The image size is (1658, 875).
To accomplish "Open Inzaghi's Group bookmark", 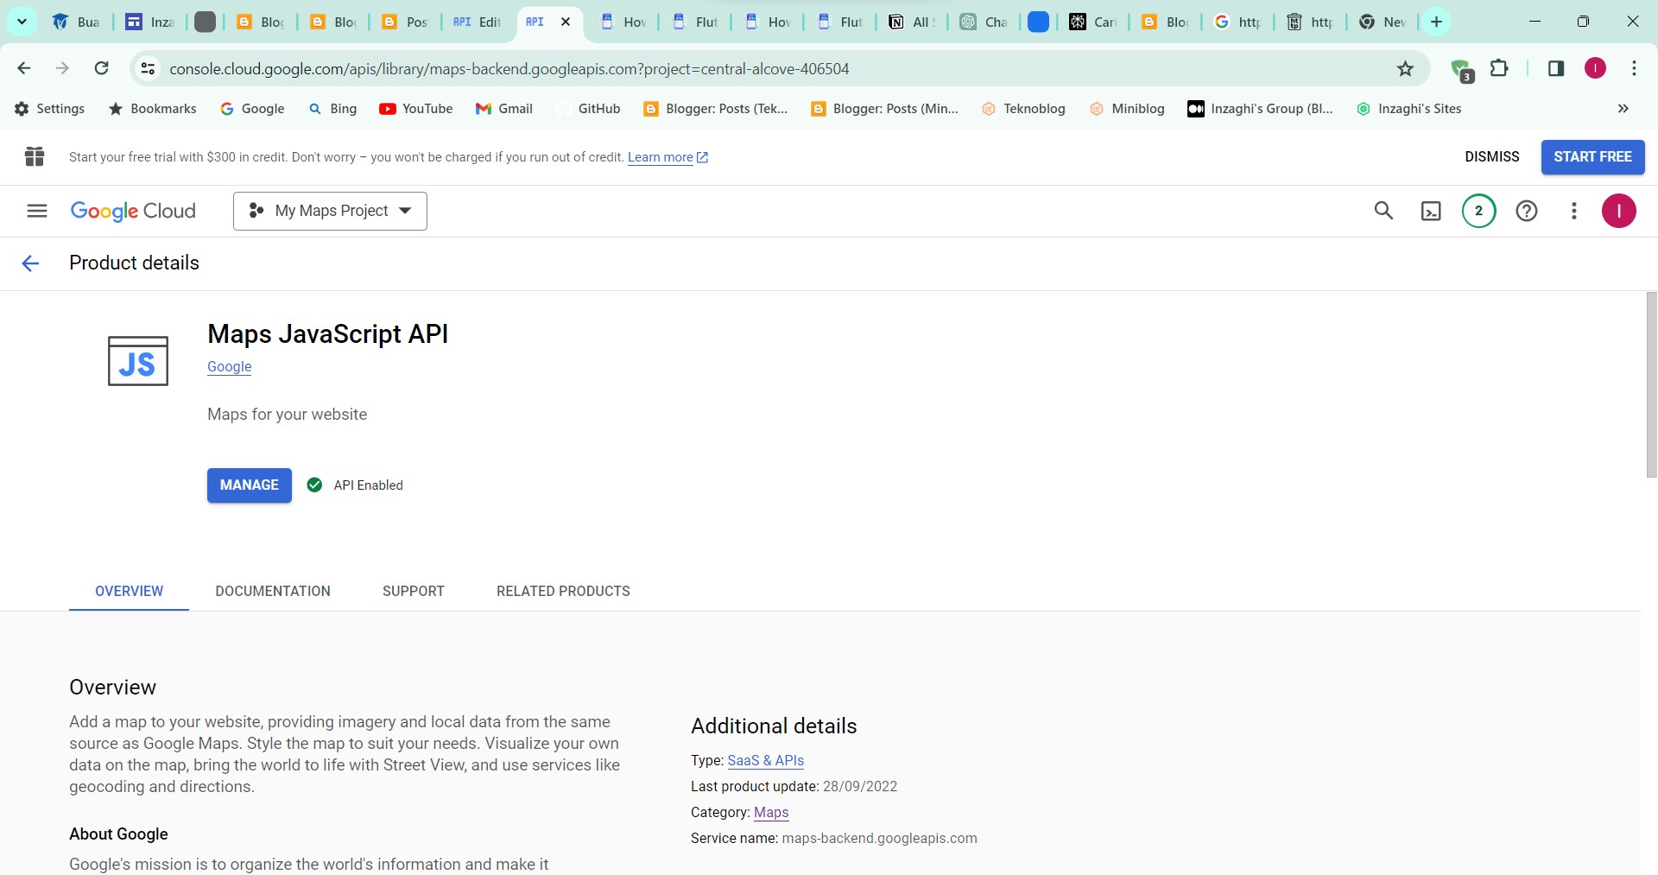I will pos(1261,109).
